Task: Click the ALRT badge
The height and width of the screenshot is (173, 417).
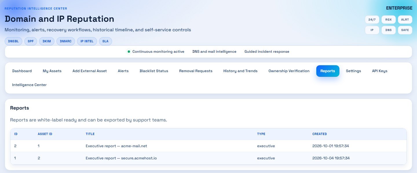Action: pyautogui.click(x=405, y=19)
